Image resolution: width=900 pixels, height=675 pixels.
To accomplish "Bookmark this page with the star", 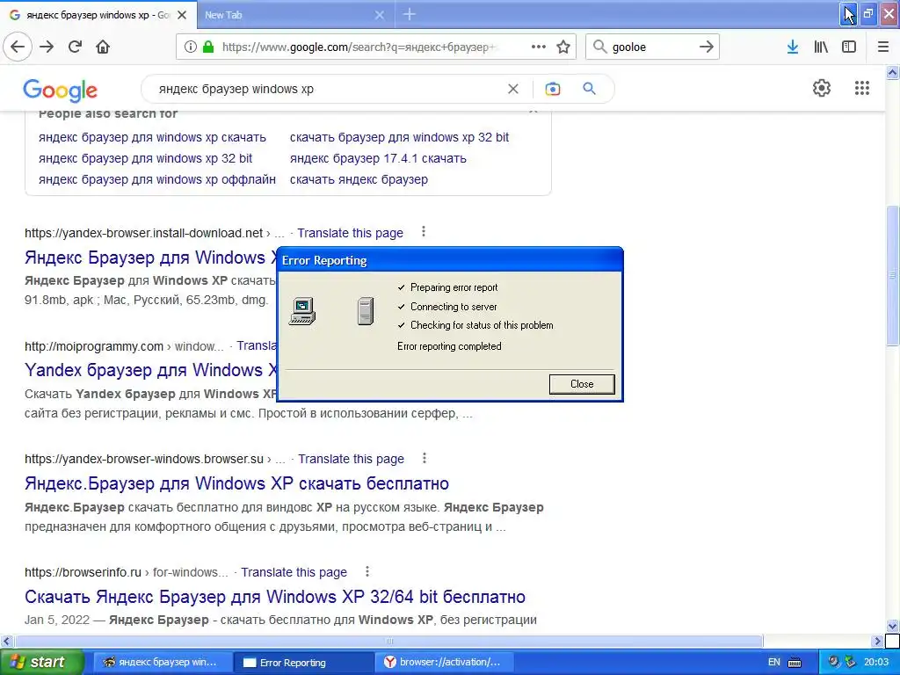I will tap(563, 47).
